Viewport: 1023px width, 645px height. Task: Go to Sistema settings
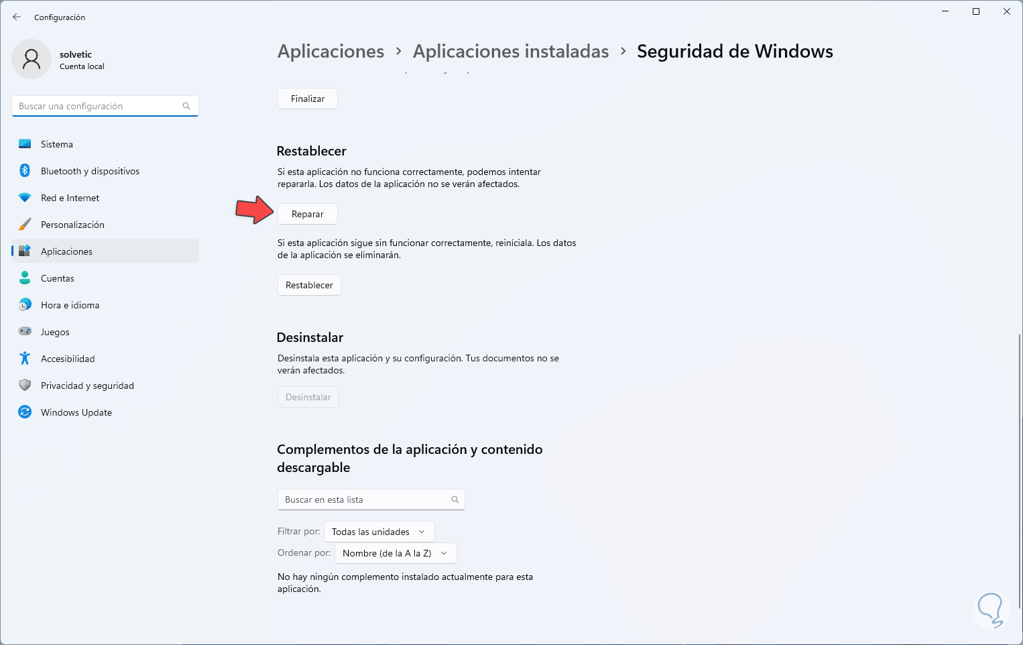tap(105, 144)
